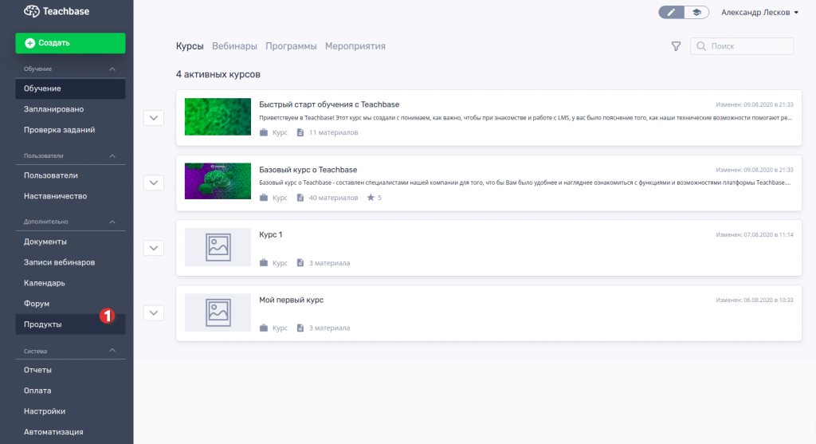The height and width of the screenshot is (444, 816).
Task: Open the Курс 1 course title
Action: coord(271,234)
